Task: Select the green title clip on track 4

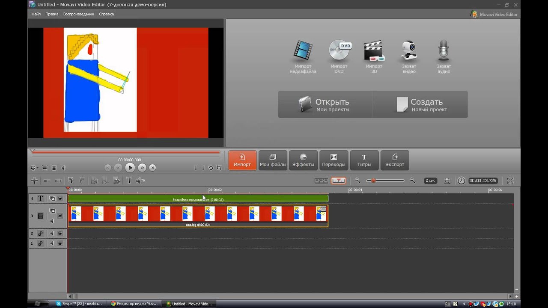Action: (x=198, y=198)
